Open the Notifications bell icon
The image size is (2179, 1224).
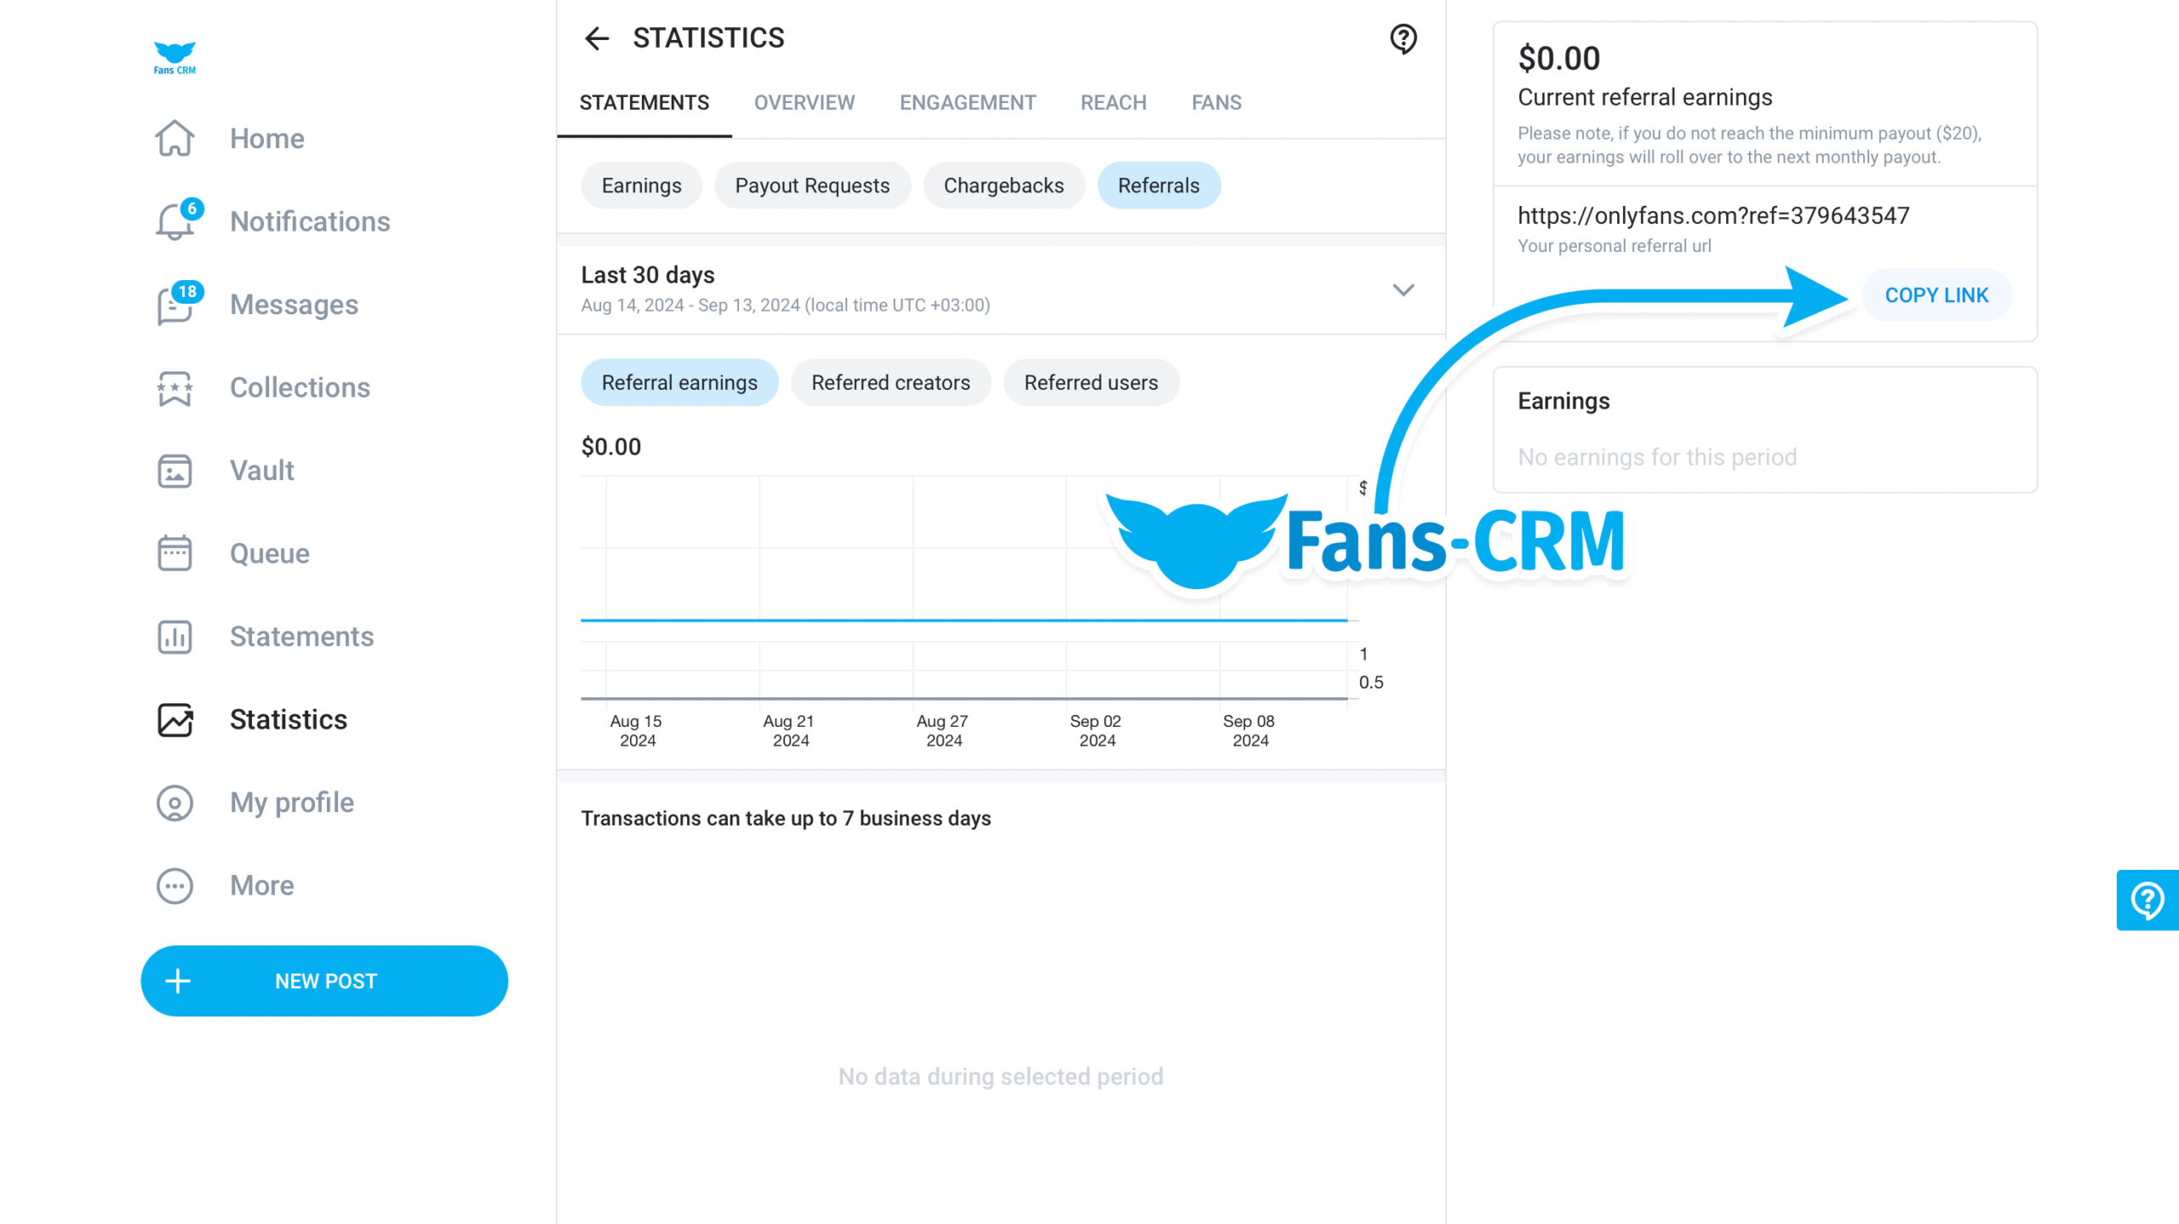pyautogui.click(x=174, y=221)
